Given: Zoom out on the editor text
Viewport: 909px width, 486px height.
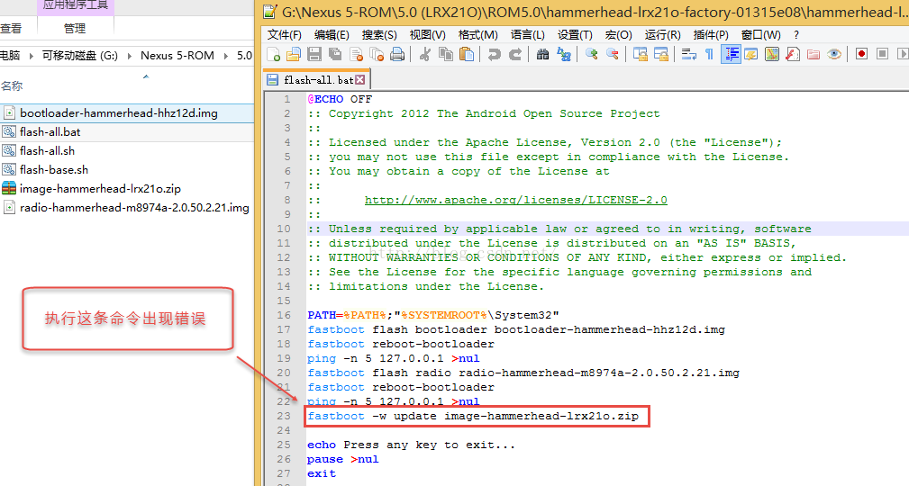Looking at the screenshot, I should (x=613, y=55).
